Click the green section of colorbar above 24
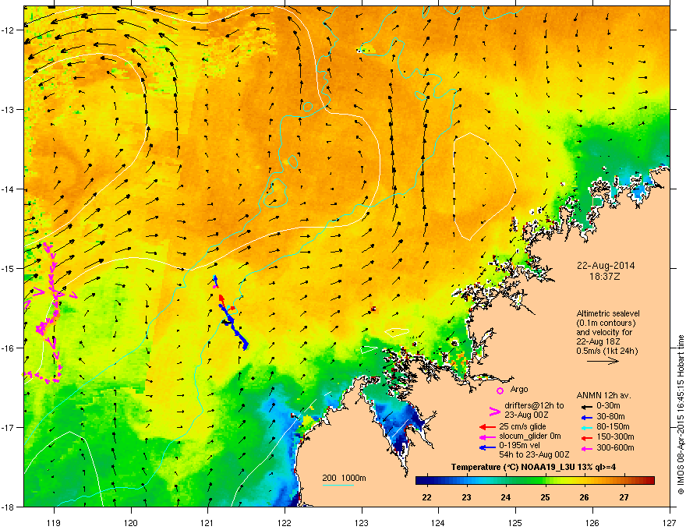This screenshot has height=530, width=686. [506, 481]
